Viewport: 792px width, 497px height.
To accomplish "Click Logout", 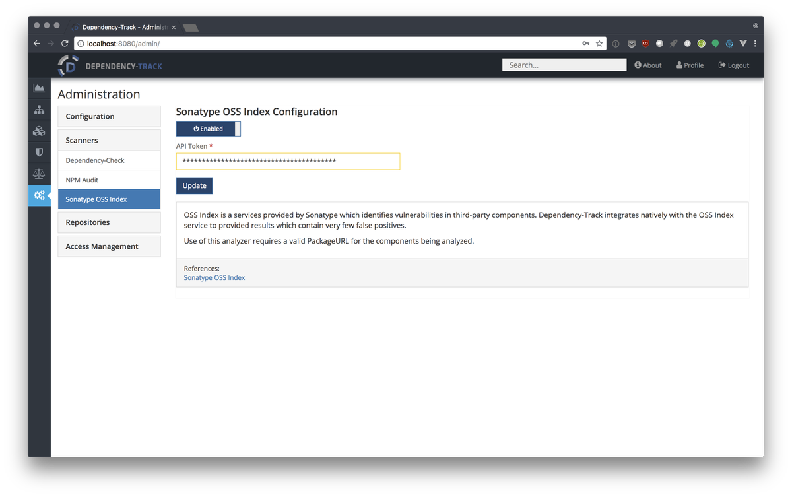I will 734,65.
